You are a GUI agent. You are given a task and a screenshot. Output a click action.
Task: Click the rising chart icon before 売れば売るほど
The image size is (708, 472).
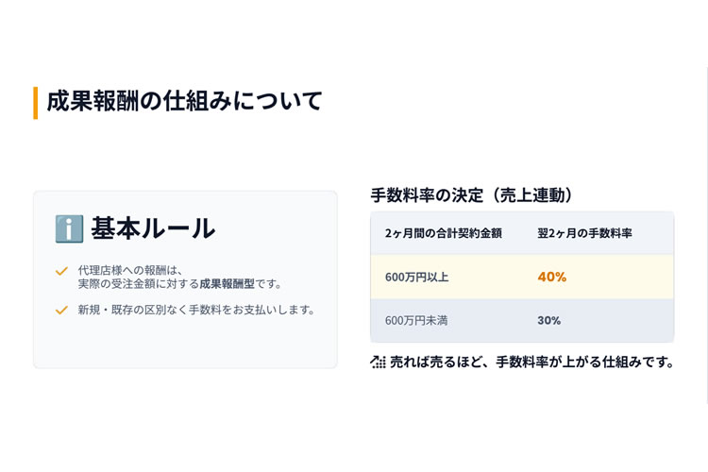click(379, 362)
